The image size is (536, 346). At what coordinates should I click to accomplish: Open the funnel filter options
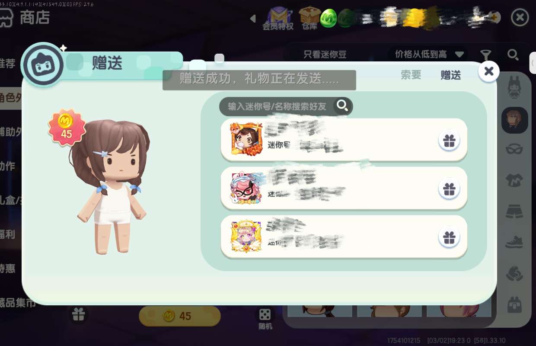pos(486,54)
